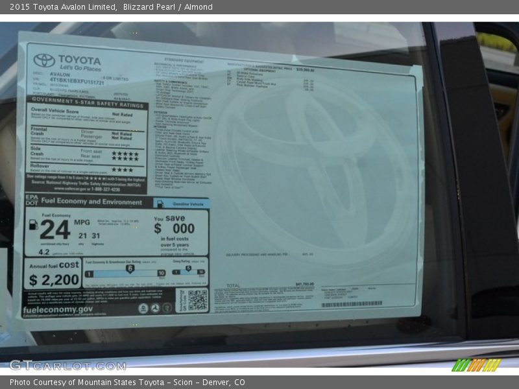Click the white pump icon beside Gasoline Vehicle

pos(160,204)
